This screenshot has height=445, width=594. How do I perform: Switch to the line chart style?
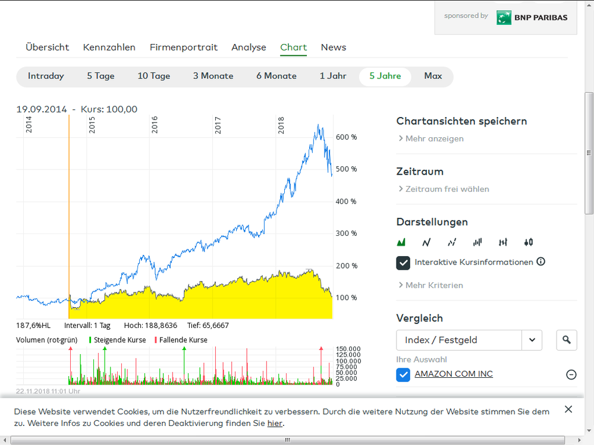(426, 242)
